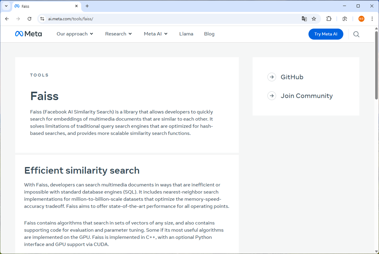Click the browser forward arrow
This screenshot has height=254, width=379.
point(18,19)
